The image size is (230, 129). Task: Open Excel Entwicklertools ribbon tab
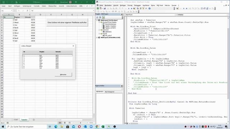[x=72, y=6]
